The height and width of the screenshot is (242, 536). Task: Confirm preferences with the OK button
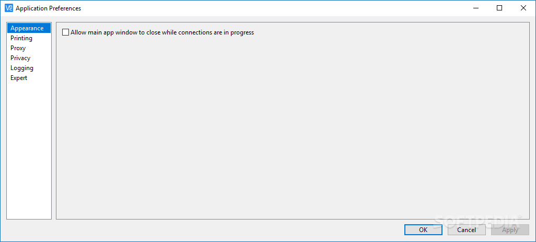pos(423,229)
